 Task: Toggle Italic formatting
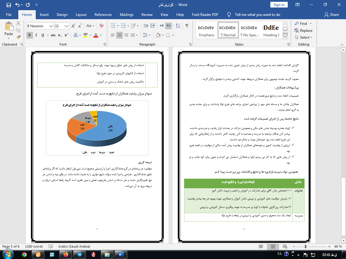point(36,35)
